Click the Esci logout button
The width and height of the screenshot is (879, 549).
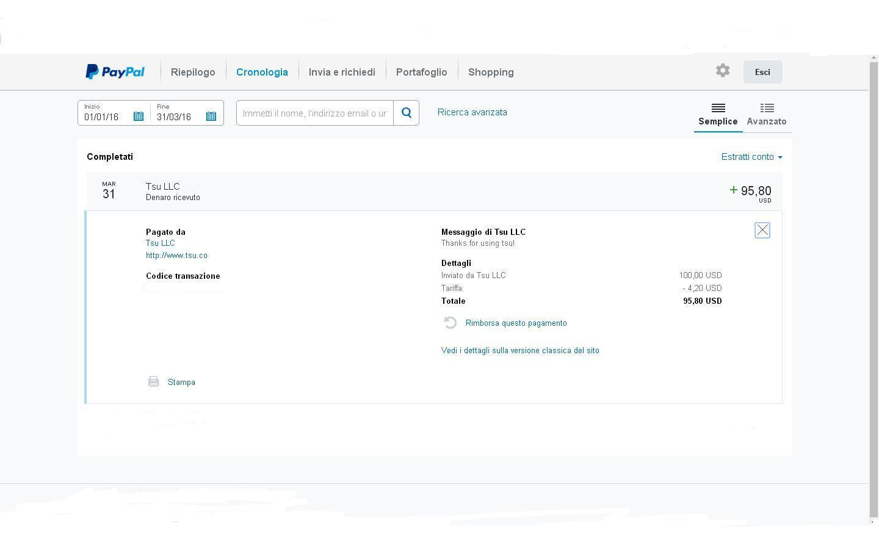pyautogui.click(x=762, y=72)
